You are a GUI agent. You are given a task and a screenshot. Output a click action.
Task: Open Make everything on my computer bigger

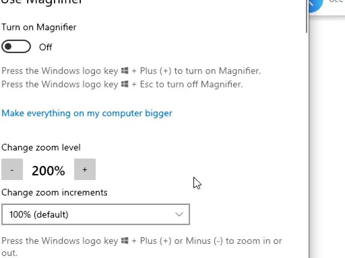click(x=87, y=113)
